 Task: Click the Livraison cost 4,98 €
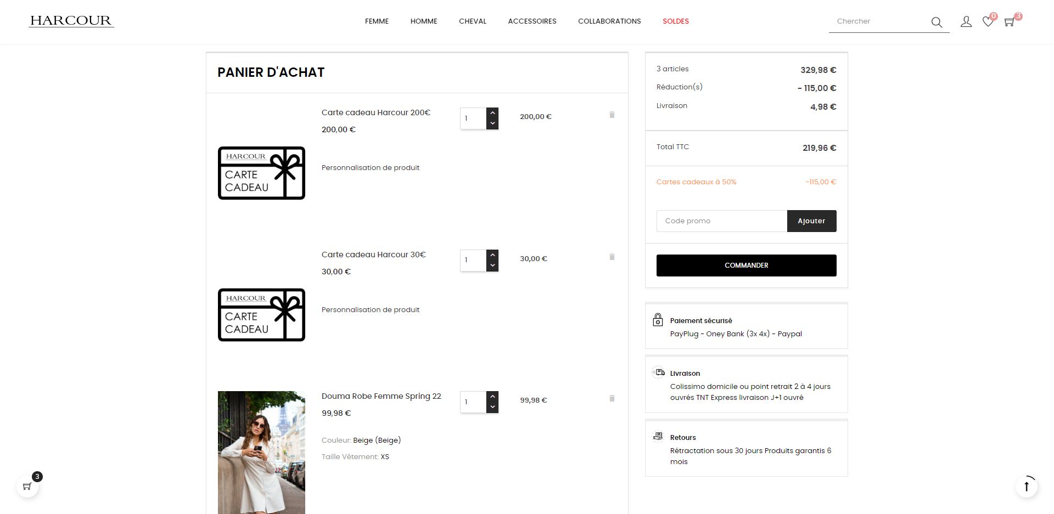(x=823, y=107)
